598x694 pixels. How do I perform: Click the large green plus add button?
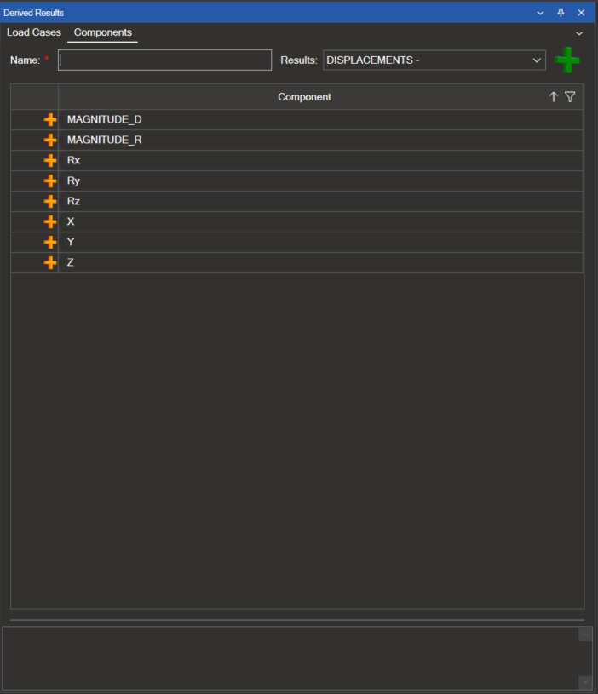coord(567,60)
